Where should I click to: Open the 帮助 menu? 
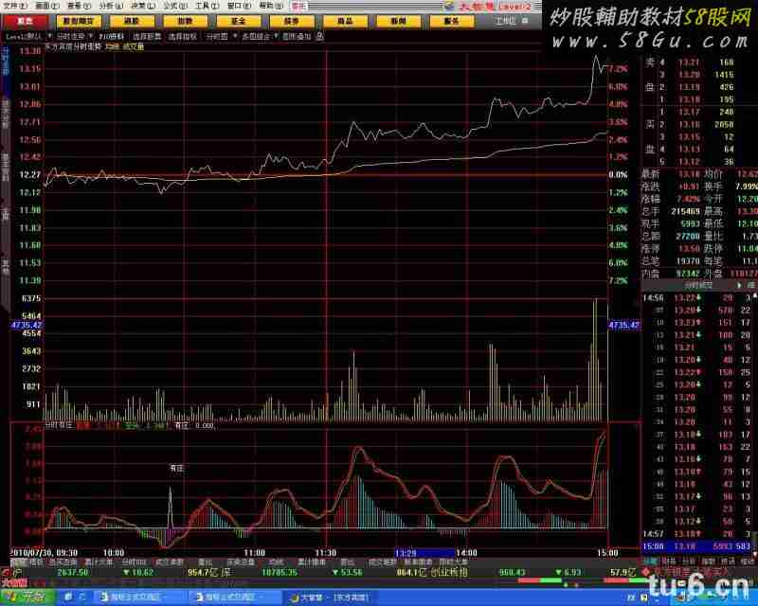(x=271, y=7)
